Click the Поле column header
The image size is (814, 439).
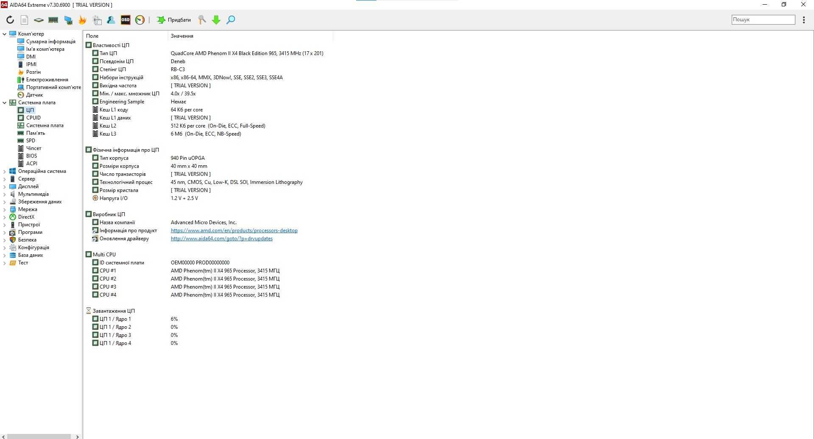(x=126, y=36)
